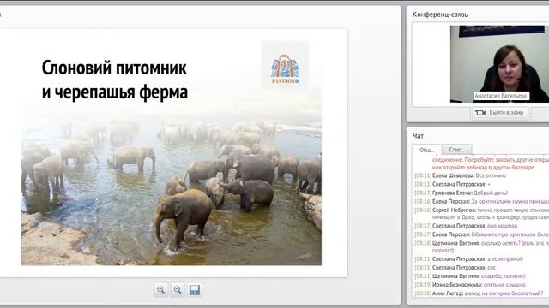Click the presenter webcam video
The height and width of the screenshot is (308, 549).
499,64
